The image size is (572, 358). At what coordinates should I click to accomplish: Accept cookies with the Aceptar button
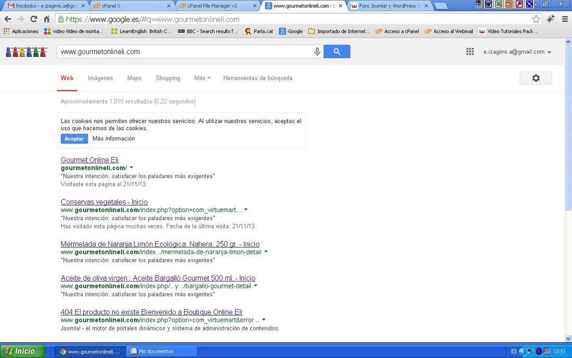coord(74,139)
